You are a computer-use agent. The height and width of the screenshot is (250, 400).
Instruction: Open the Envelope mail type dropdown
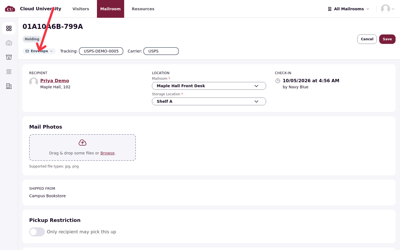39,51
